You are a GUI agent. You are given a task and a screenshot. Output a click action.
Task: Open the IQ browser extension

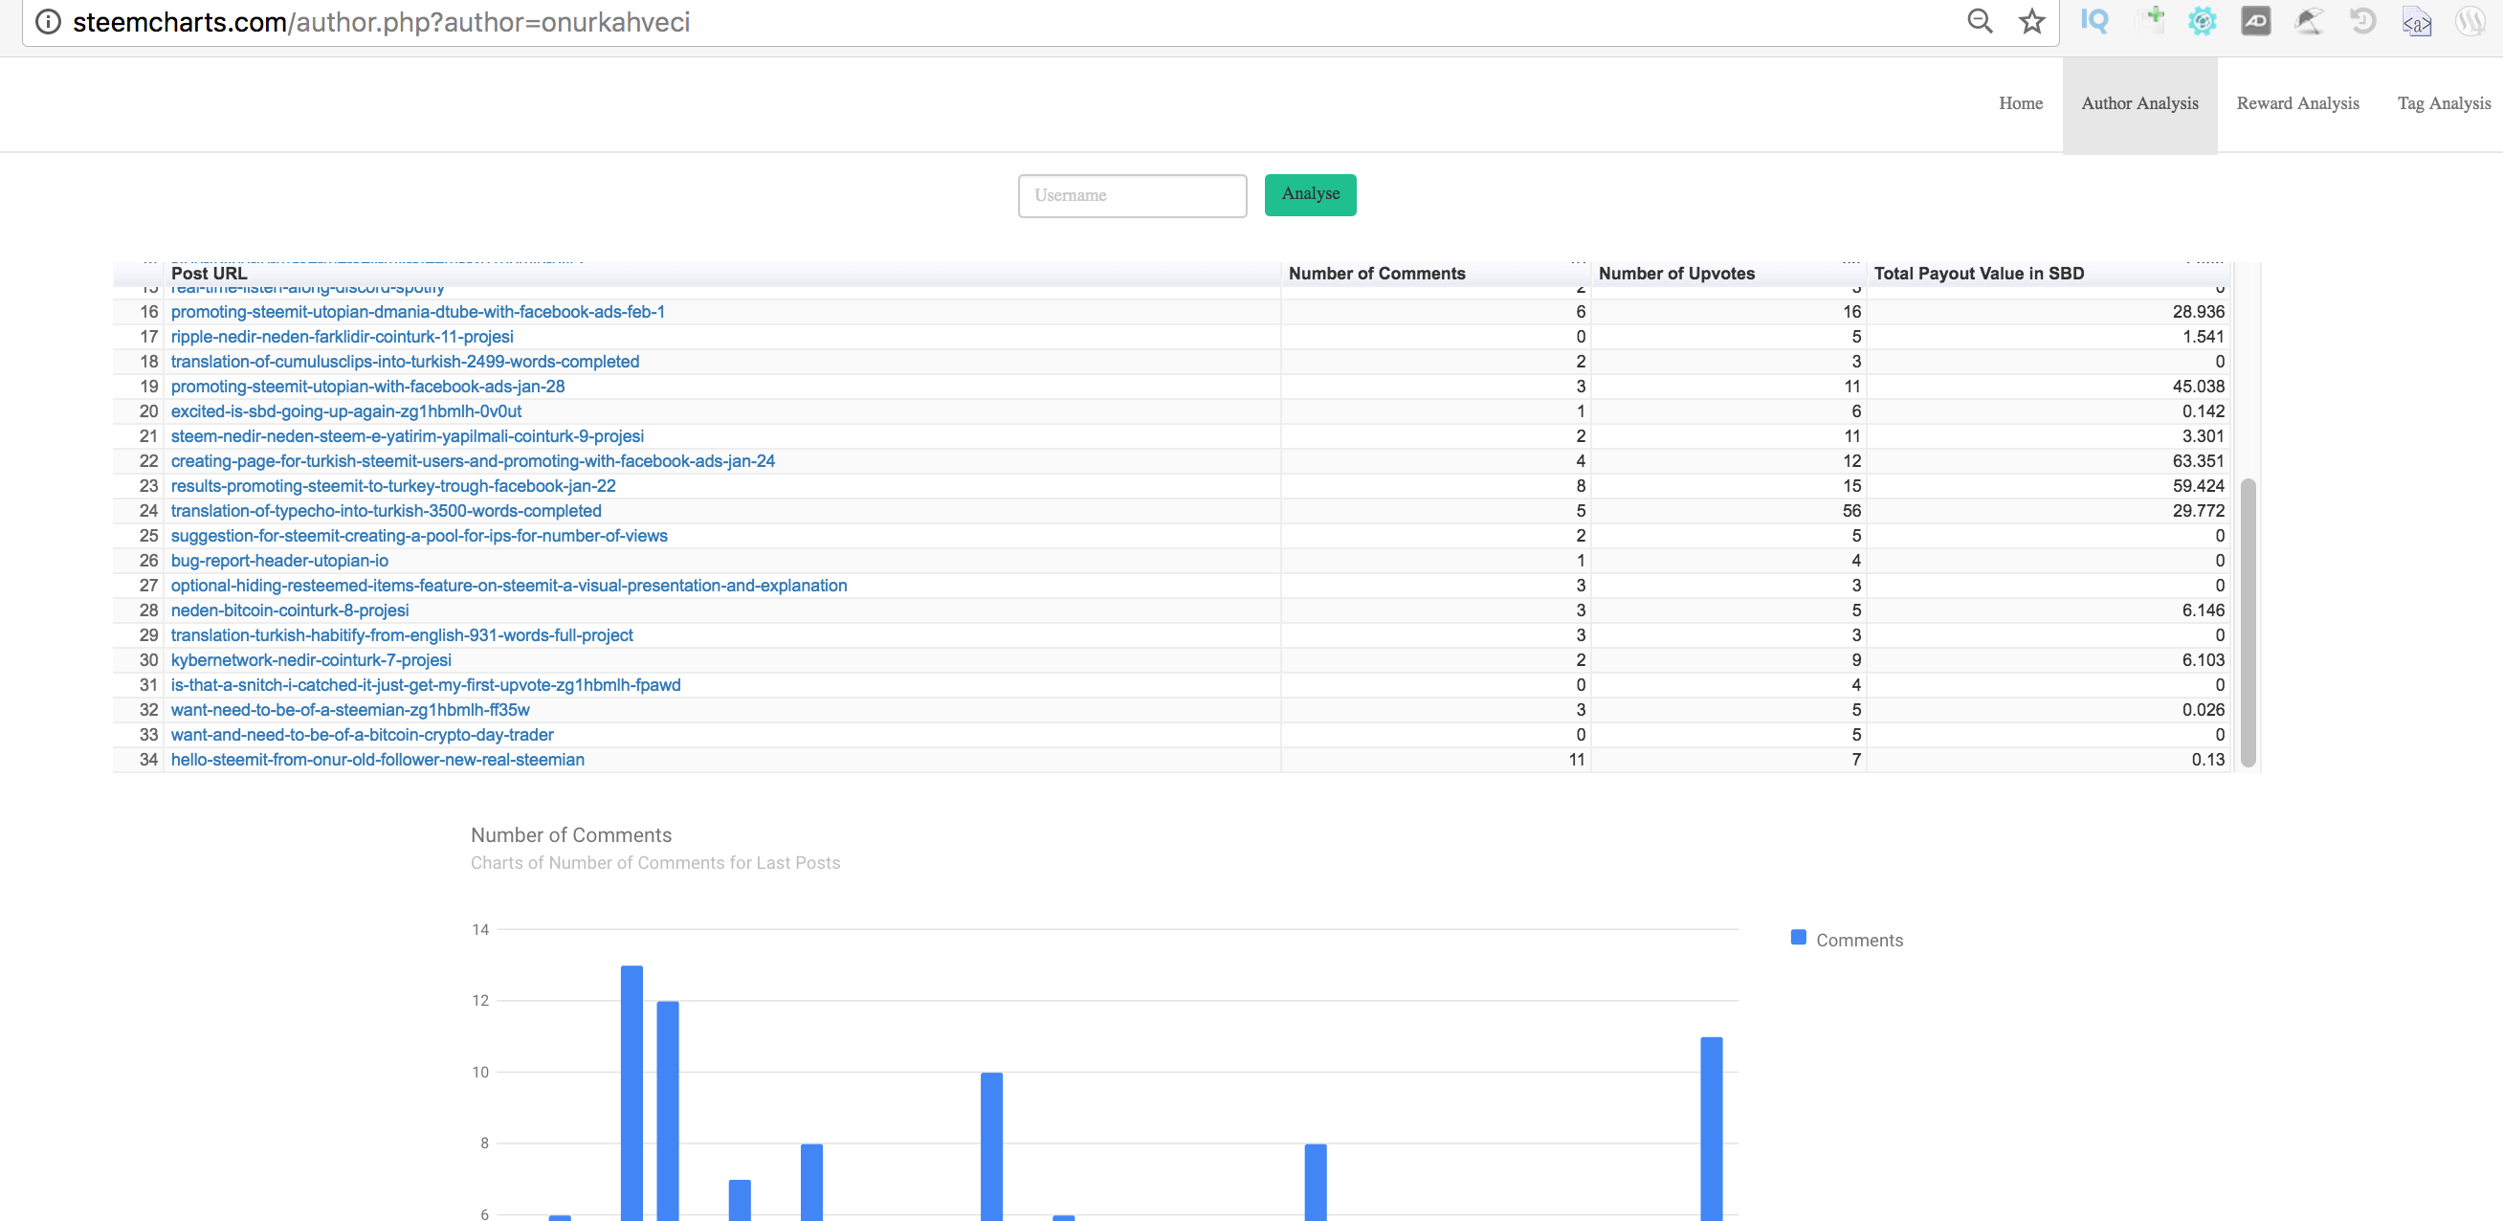click(2093, 21)
